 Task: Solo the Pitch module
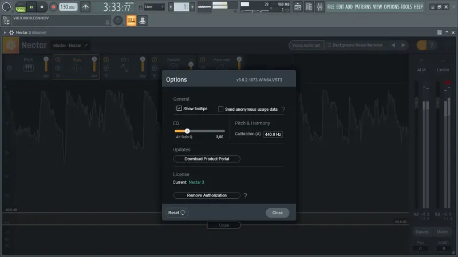[x=9, y=68]
